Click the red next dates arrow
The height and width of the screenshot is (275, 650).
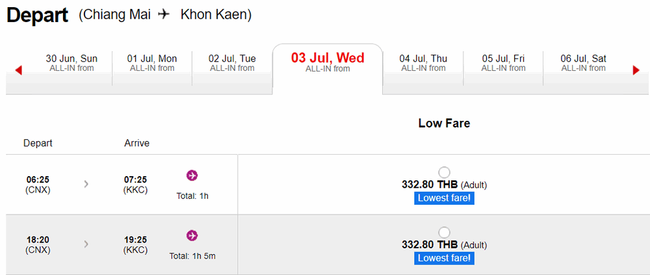[x=636, y=70]
